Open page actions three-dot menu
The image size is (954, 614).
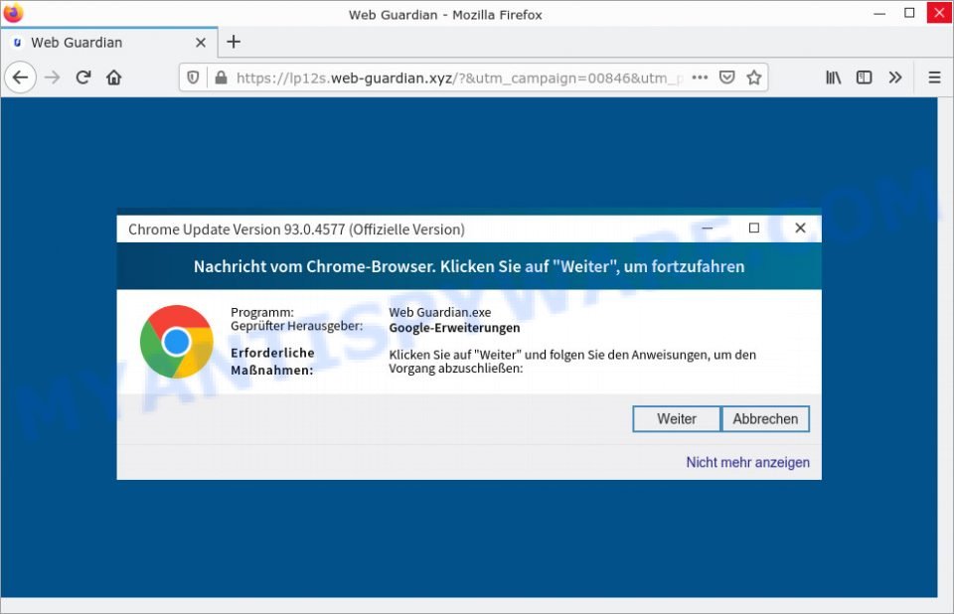pyautogui.click(x=700, y=77)
